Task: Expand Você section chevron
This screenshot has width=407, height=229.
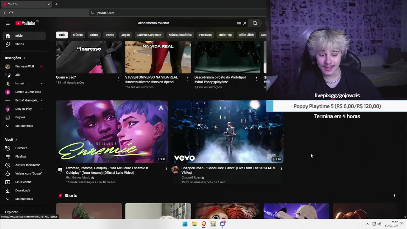Action: (x=16, y=140)
